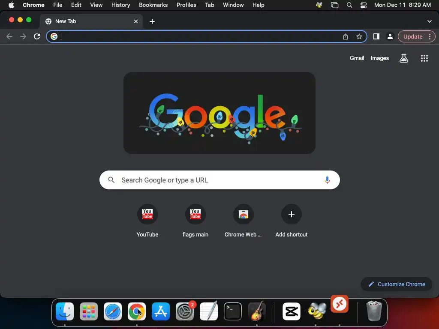Viewport: 439px width, 329px height.
Task: Open the Help menu
Action: [258, 5]
